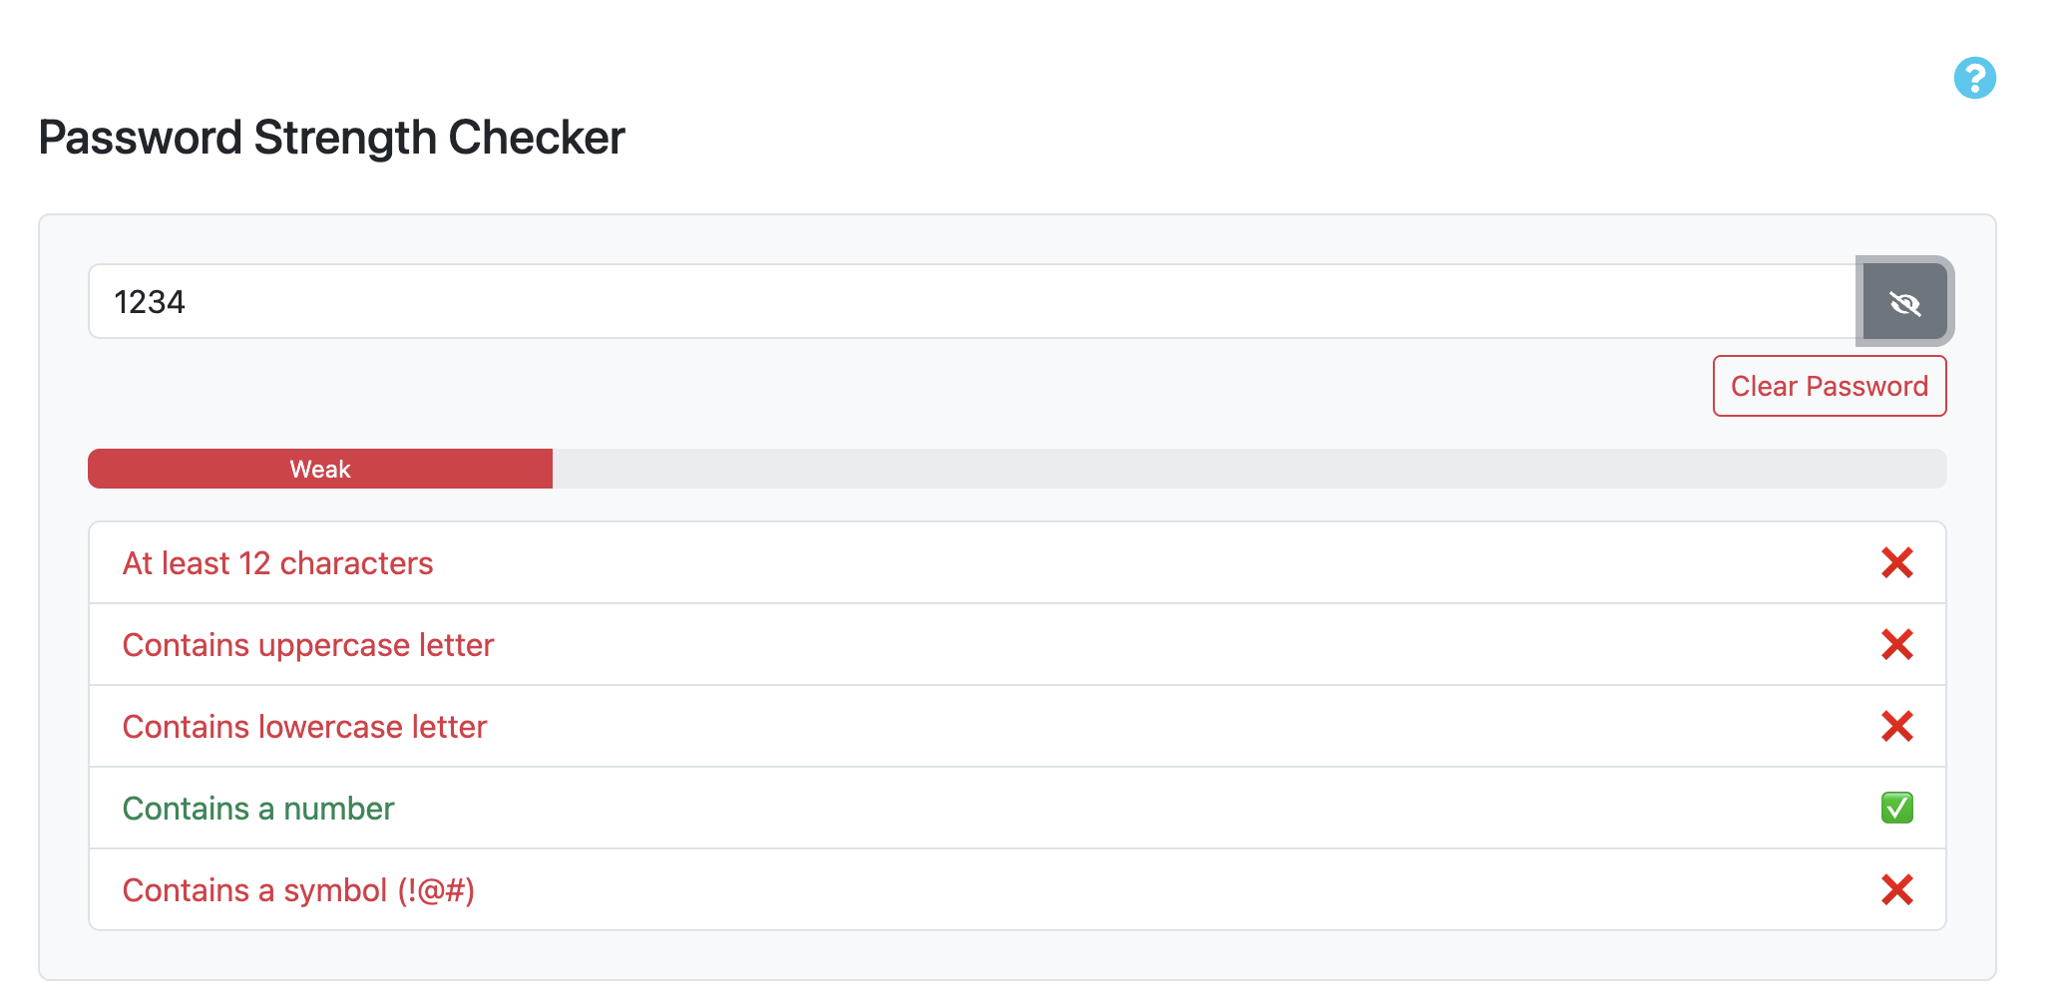The image size is (2065, 1003).
Task: Click the empty area right of '1234' in field
Action: coord(998,302)
